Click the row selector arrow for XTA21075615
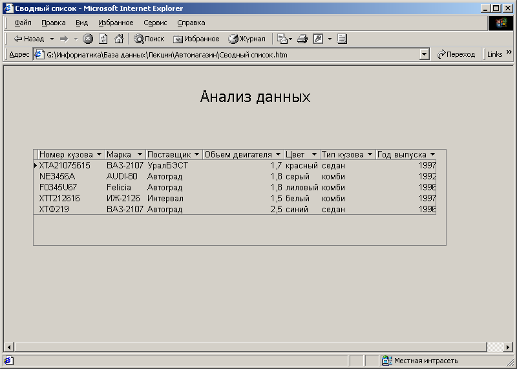Image resolution: width=517 pixels, height=369 pixels. pos(36,166)
